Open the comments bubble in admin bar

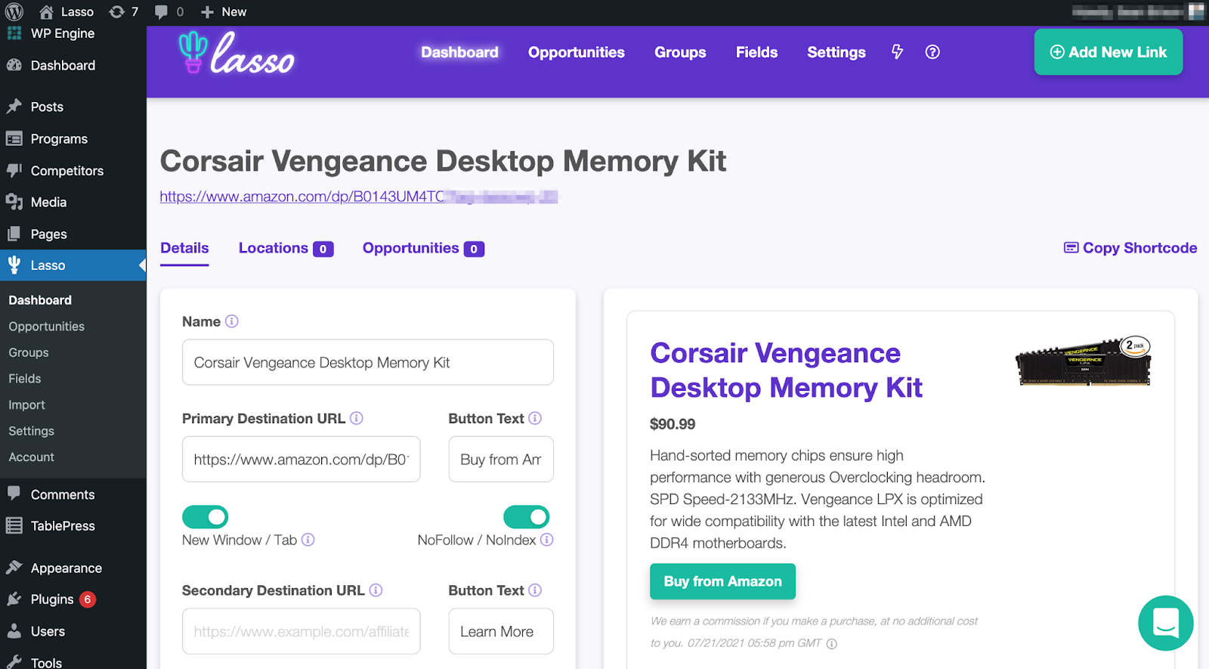click(x=169, y=11)
